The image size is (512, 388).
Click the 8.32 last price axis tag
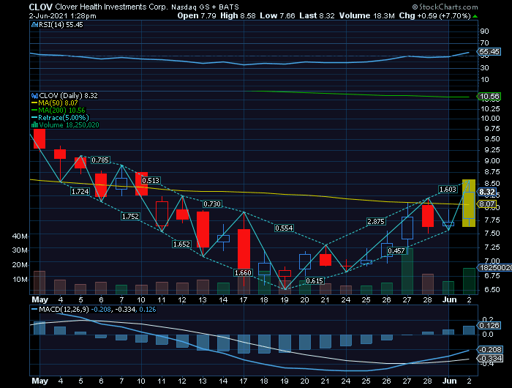487,192
